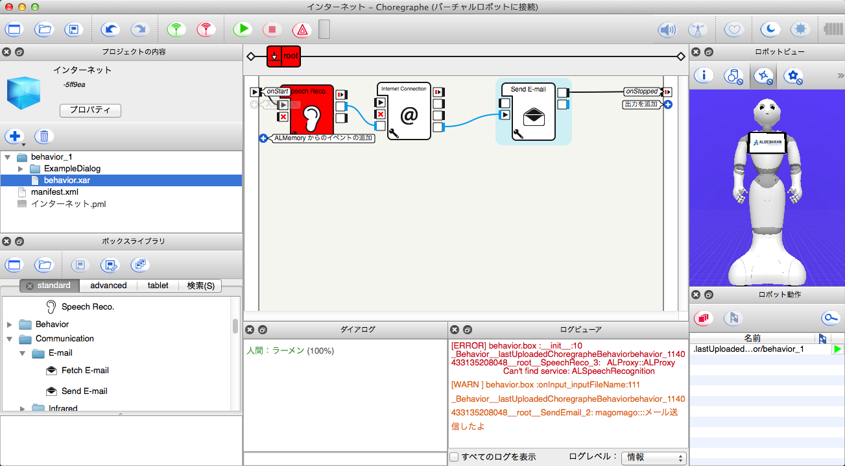The height and width of the screenshot is (466, 845).
Task: Create new box library
Action: (x=14, y=264)
